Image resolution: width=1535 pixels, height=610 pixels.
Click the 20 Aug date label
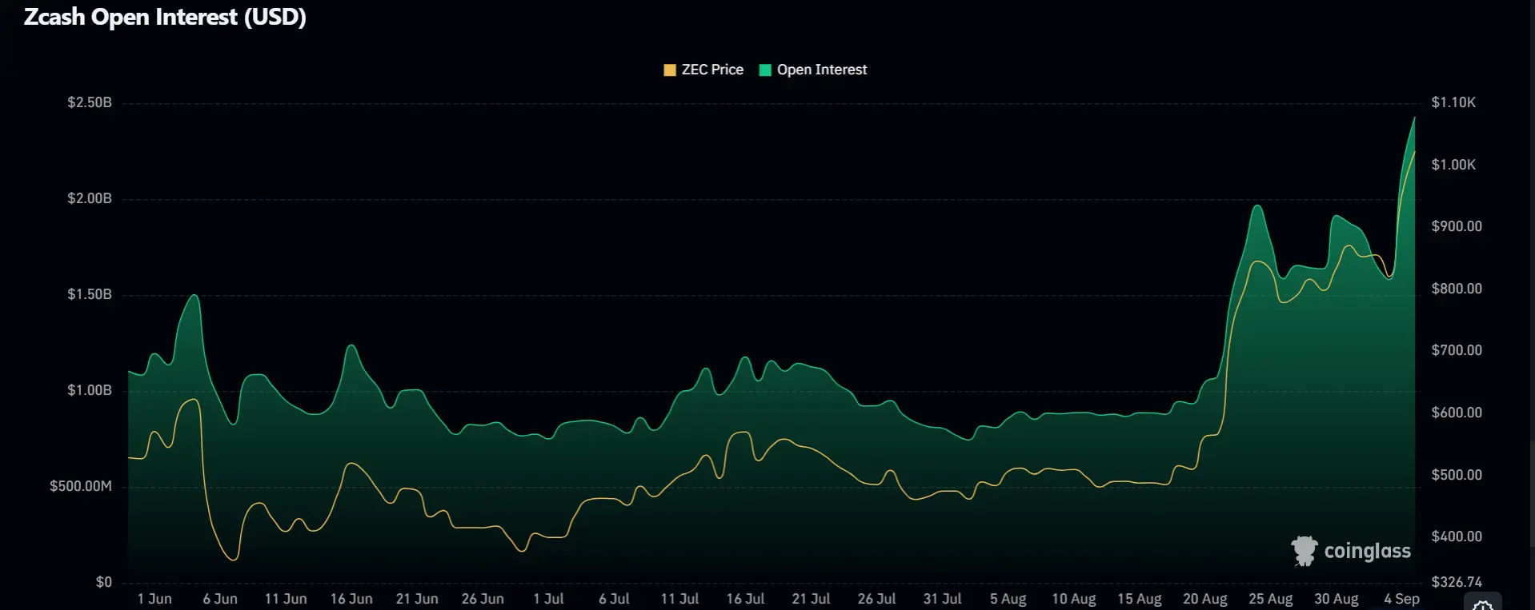pyautogui.click(x=1204, y=599)
